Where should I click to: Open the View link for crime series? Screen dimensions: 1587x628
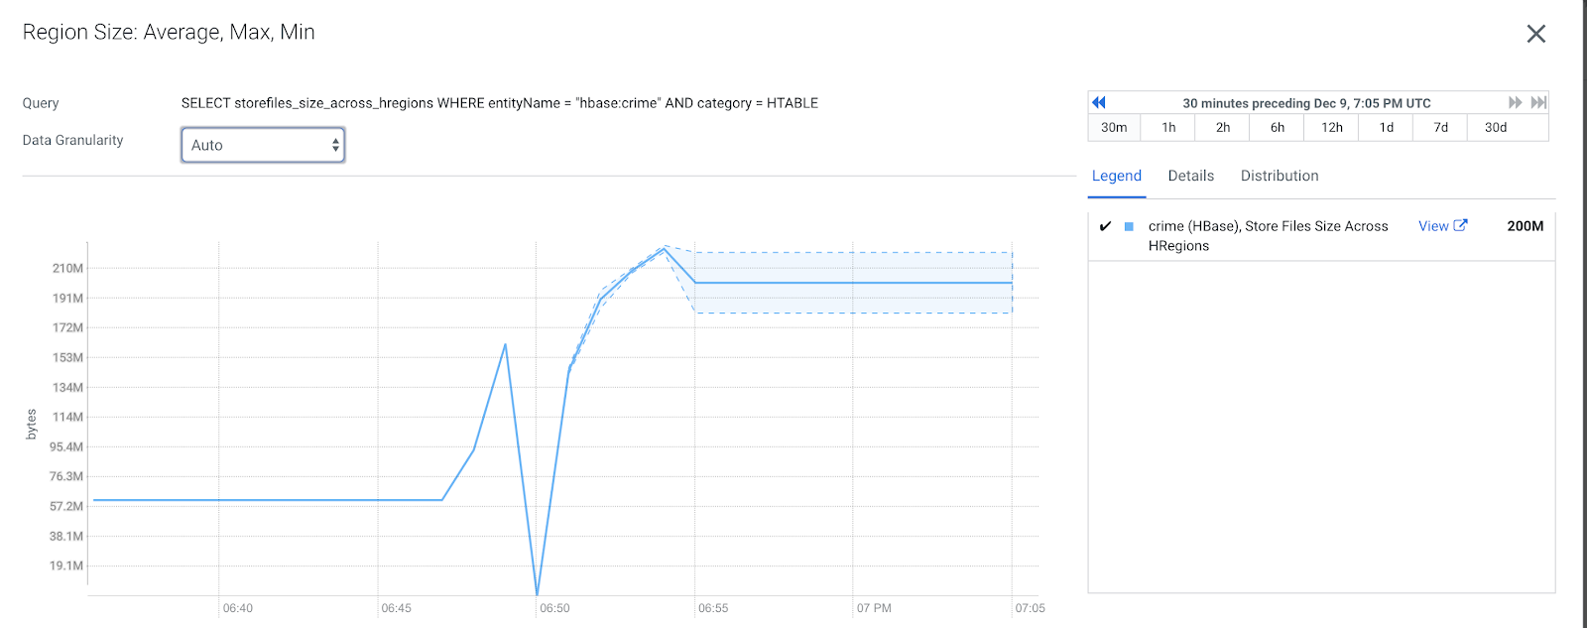(x=1433, y=226)
